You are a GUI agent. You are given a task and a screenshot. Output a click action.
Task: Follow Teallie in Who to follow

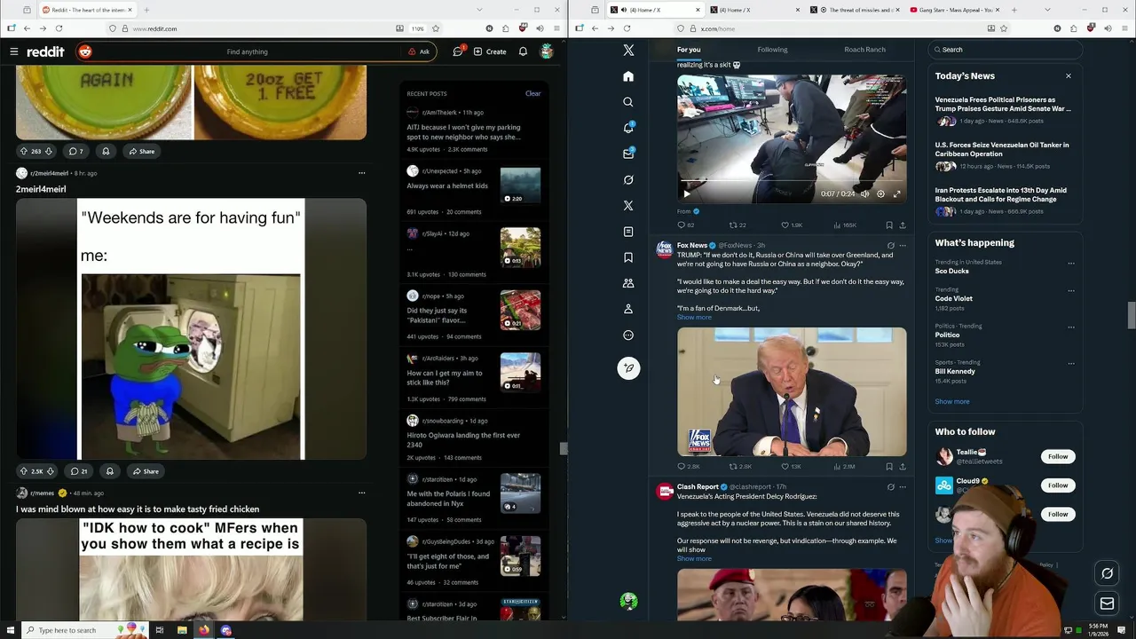point(1058,456)
